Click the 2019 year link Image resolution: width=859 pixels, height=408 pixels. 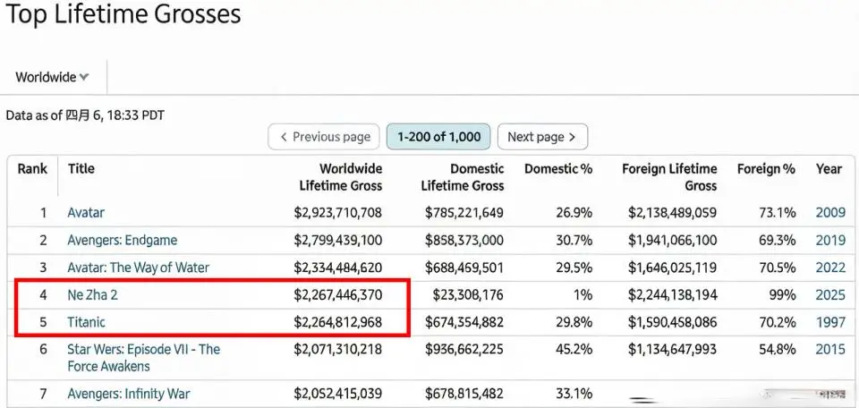829,240
